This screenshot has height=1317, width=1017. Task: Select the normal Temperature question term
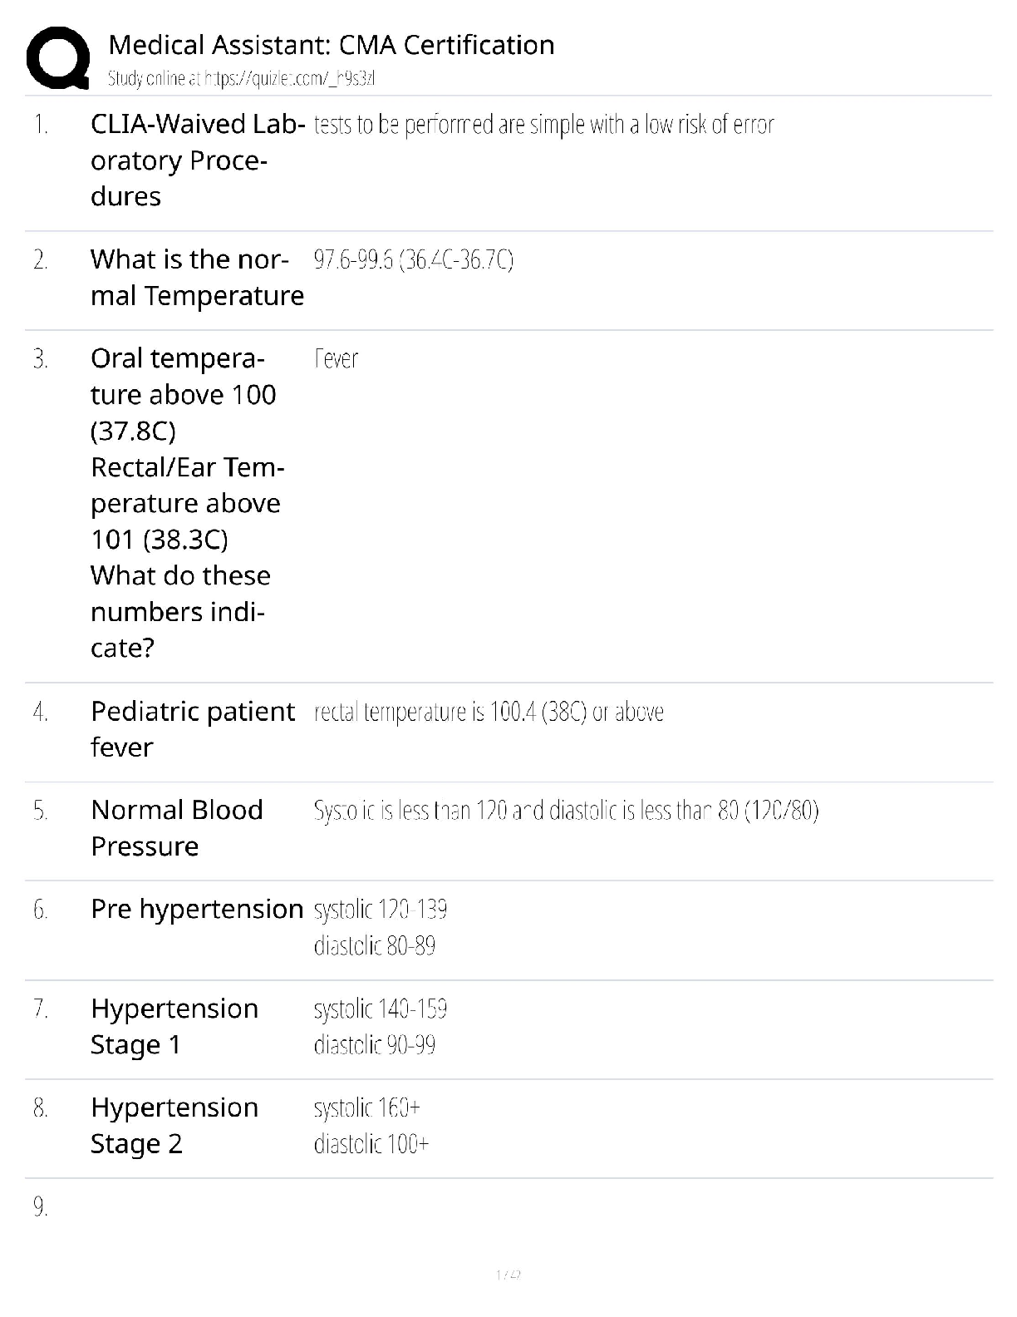pos(197,278)
